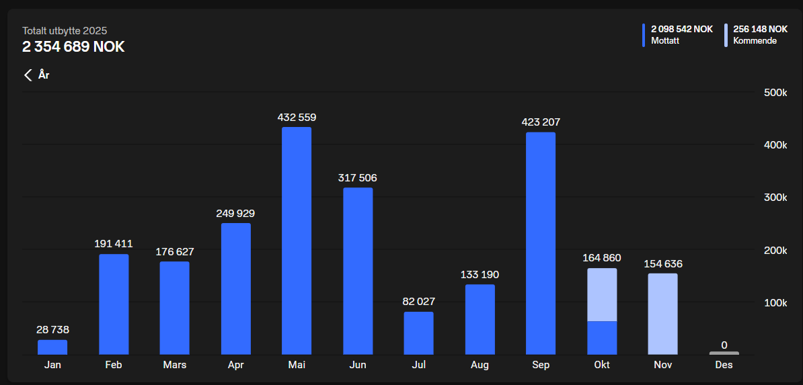Click the 176 627 value above Mars
The image size is (803, 385).
175,252
